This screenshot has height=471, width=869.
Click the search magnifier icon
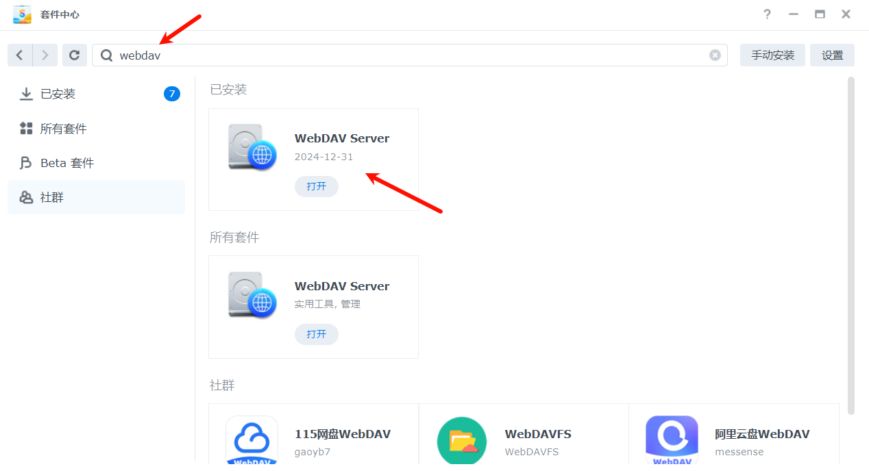106,55
